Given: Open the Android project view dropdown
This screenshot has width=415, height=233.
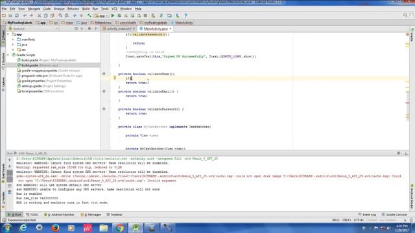Looking at the screenshot, I should pos(33,28).
